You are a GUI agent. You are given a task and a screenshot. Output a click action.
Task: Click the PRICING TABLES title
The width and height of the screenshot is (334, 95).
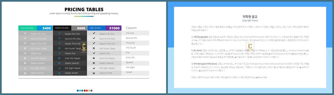84,9
